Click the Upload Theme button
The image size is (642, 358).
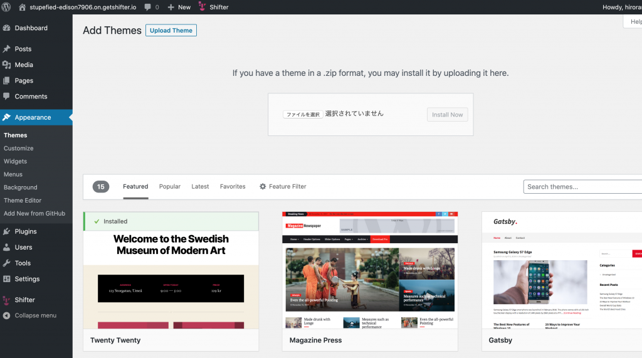click(171, 30)
